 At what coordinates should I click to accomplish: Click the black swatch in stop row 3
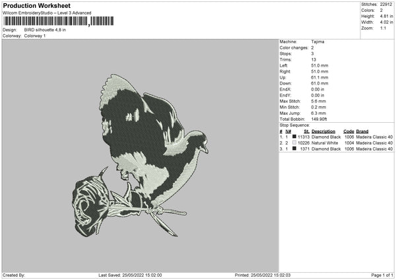click(x=294, y=149)
